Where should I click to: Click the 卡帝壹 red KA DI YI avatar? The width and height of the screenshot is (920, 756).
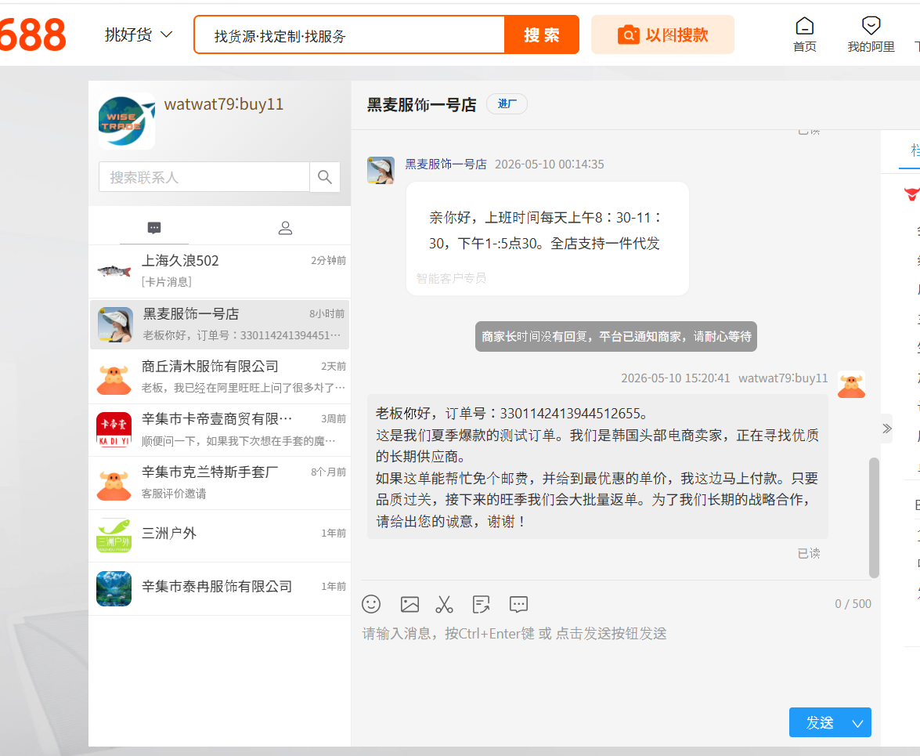tap(114, 429)
